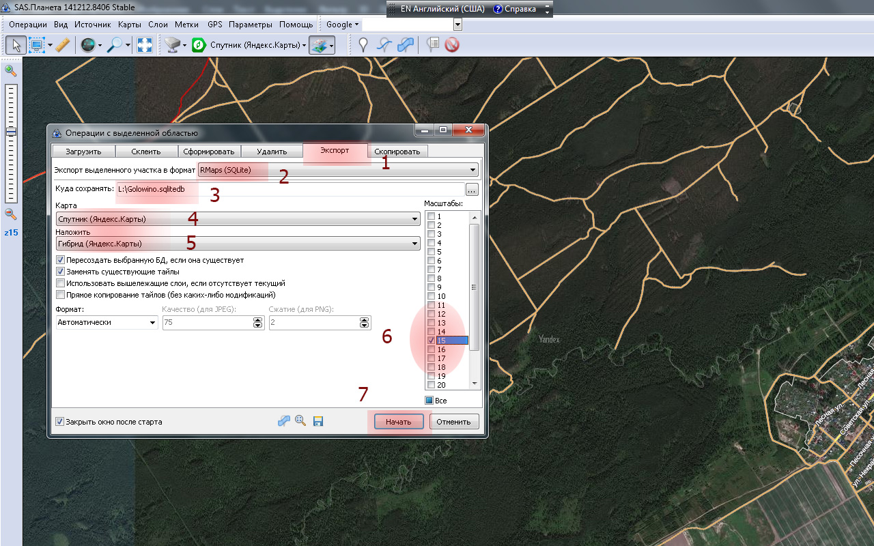Open the search box history dropdown arrow
The width and height of the screenshot is (874, 546).
pyautogui.click(x=457, y=25)
